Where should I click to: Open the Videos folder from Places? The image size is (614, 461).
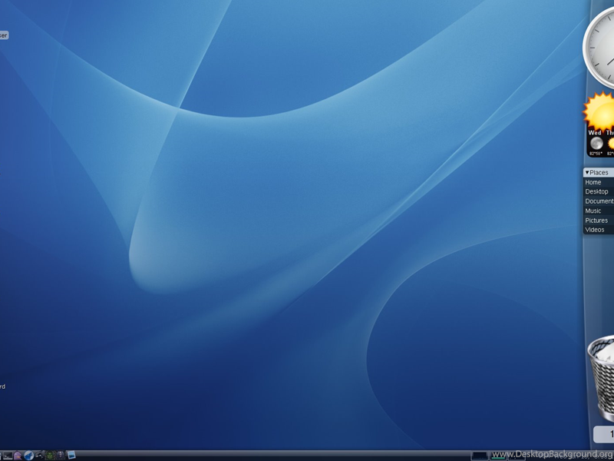click(595, 230)
